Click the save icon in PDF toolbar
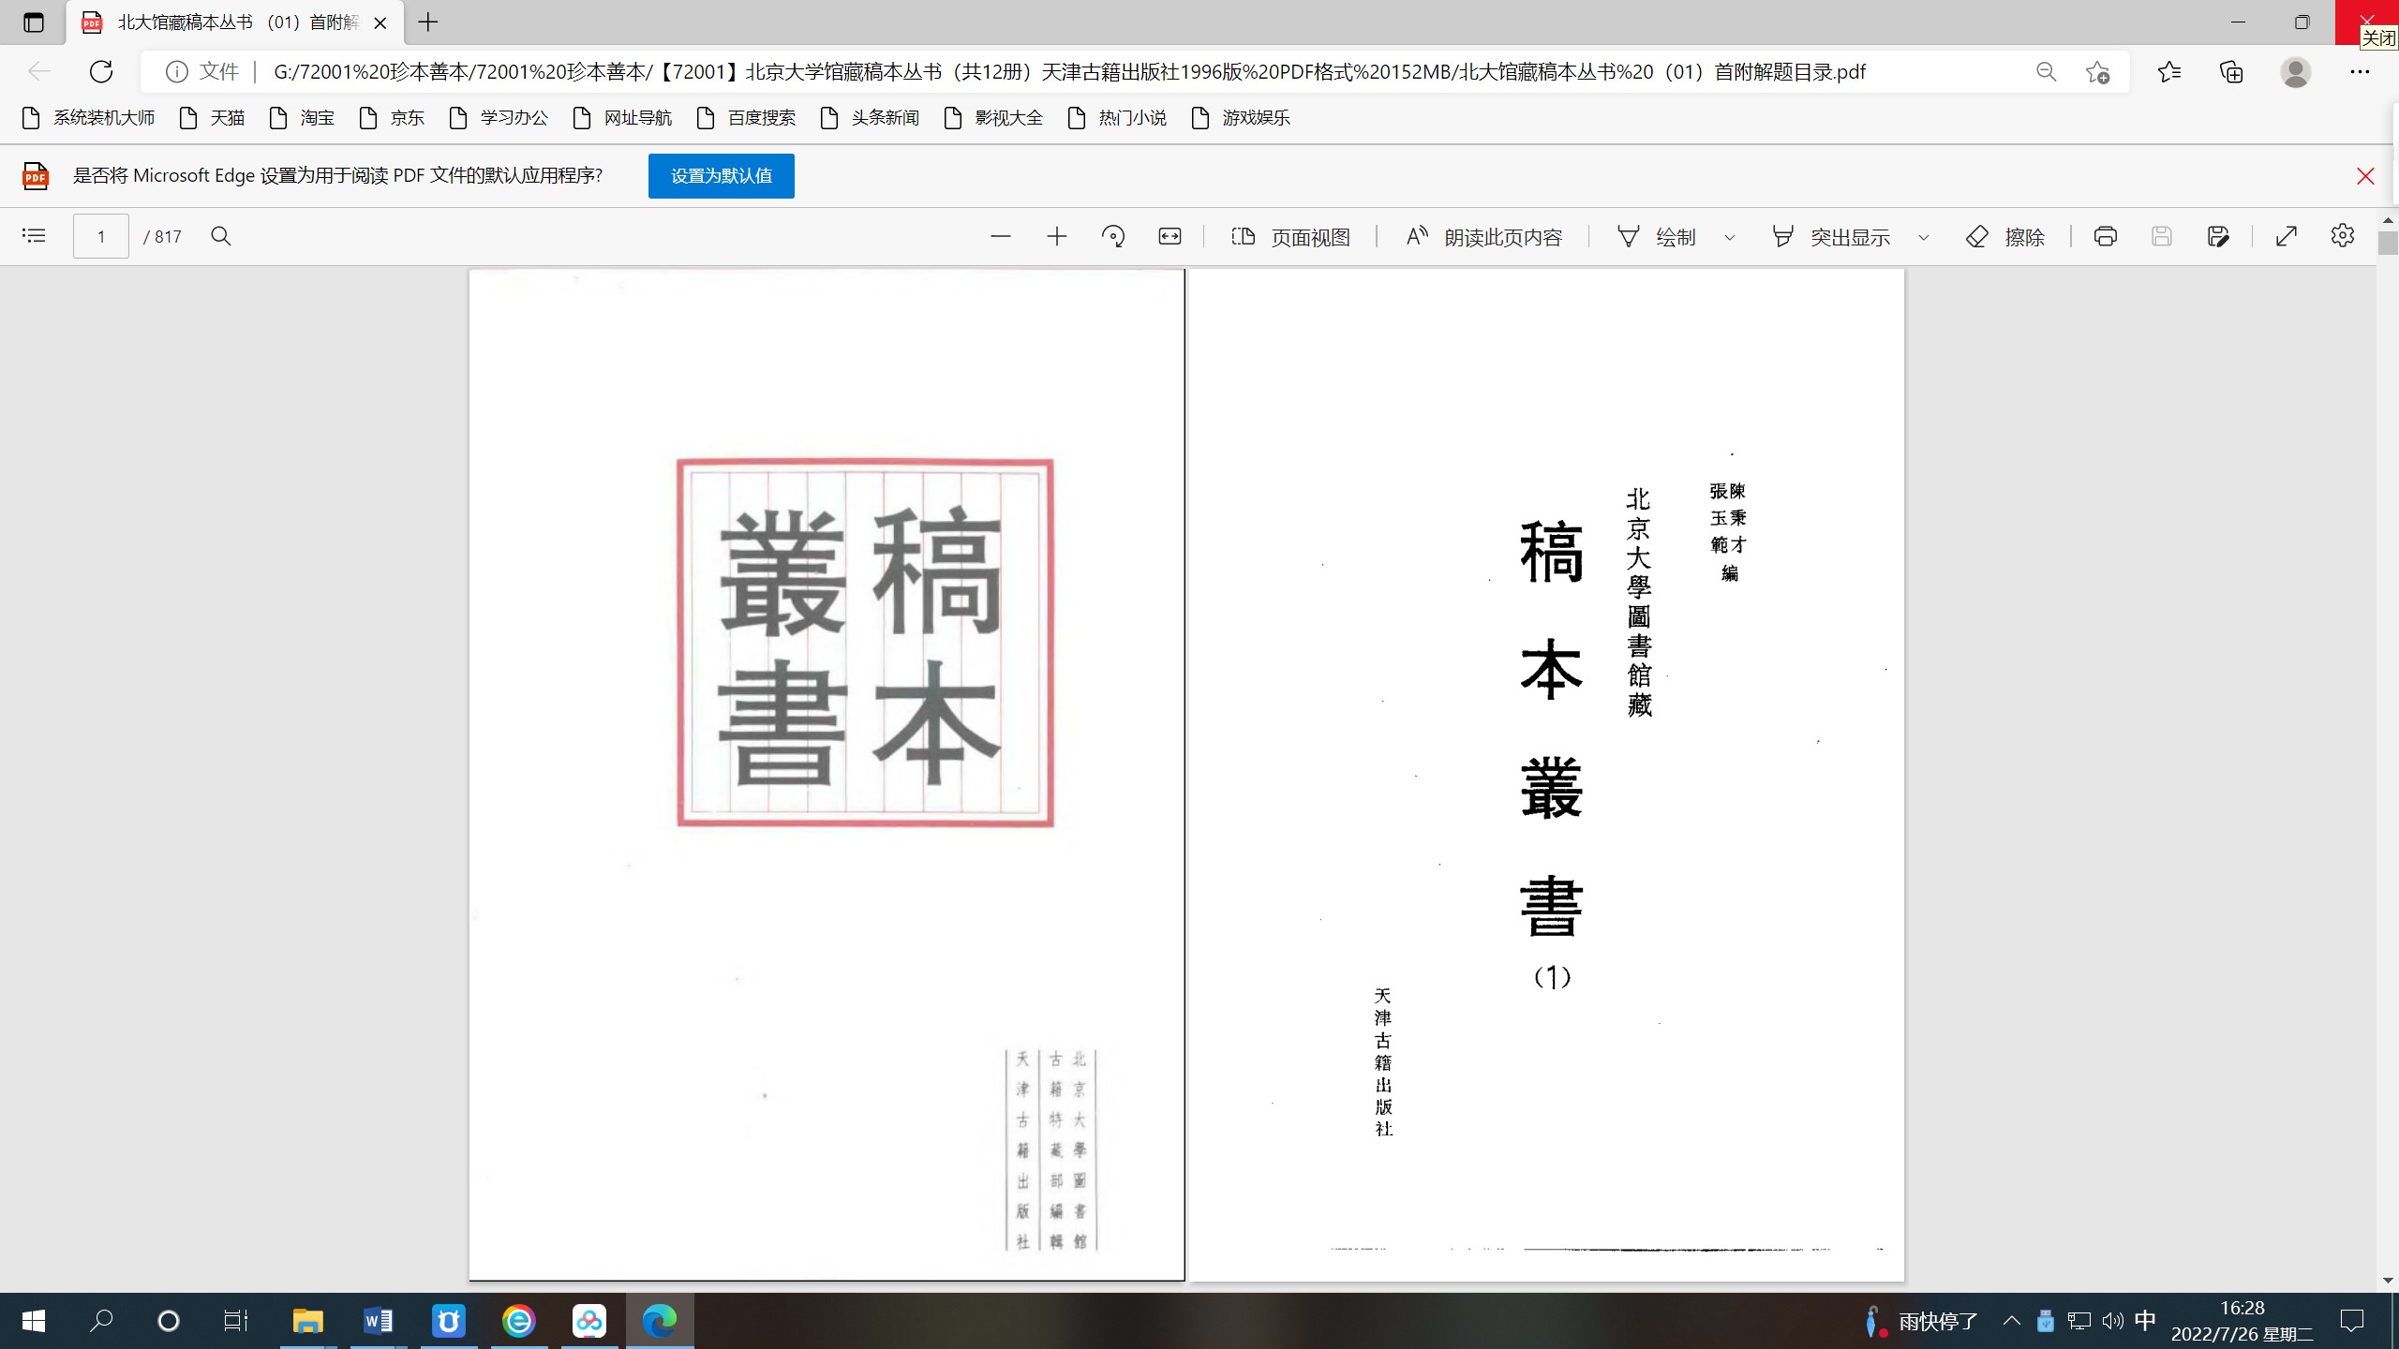2399x1349 pixels. pos(2162,236)
